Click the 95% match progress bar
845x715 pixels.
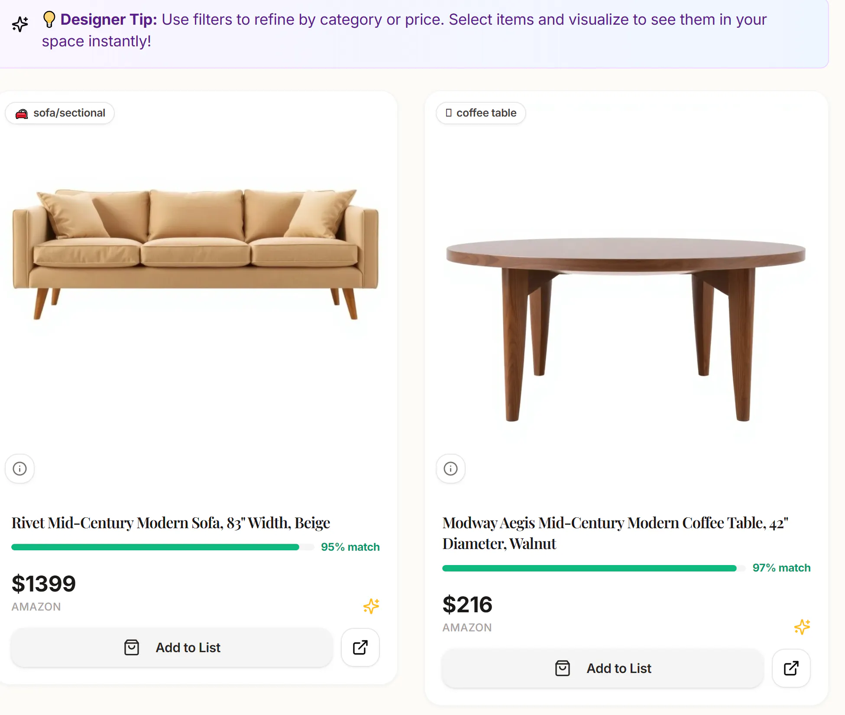(x=162, y=547)
